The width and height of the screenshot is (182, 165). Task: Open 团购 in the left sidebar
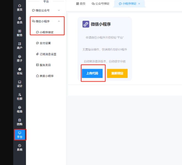pyautogui.click(x=19, y=122)
